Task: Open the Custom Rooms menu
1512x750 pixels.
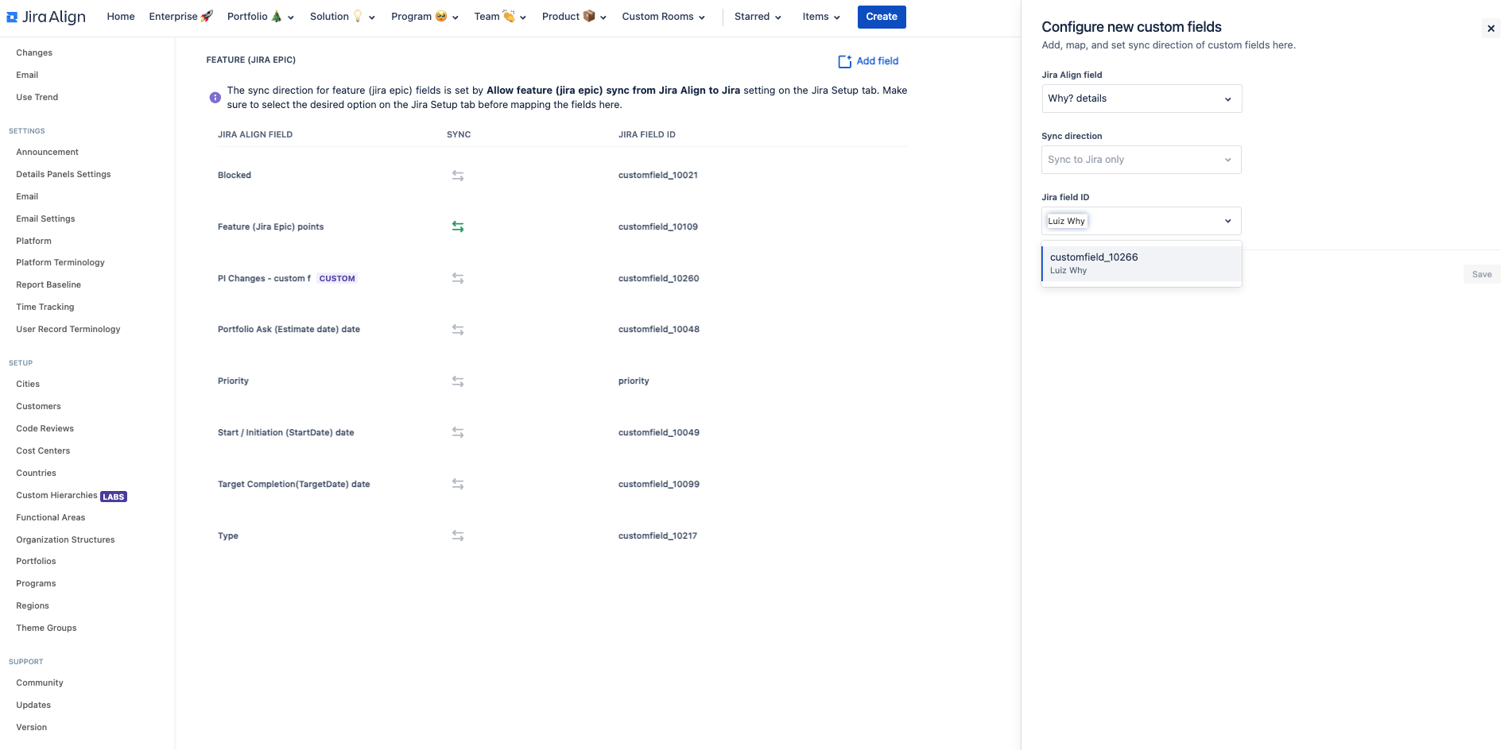Action: [x=663, y=17]
